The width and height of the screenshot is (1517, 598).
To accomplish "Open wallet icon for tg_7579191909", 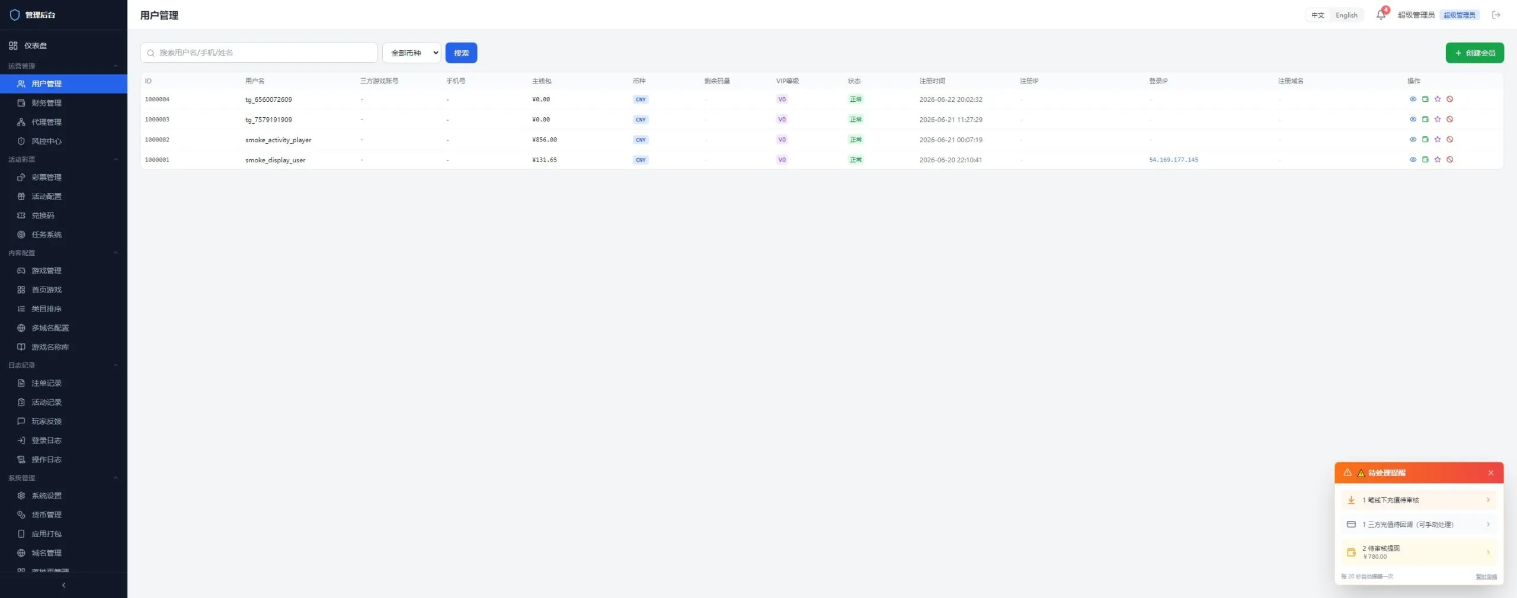I will [x=1425, y=119].
